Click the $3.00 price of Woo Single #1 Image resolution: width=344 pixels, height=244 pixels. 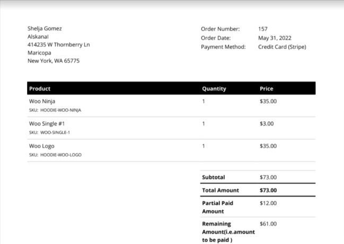pos(267,124)
